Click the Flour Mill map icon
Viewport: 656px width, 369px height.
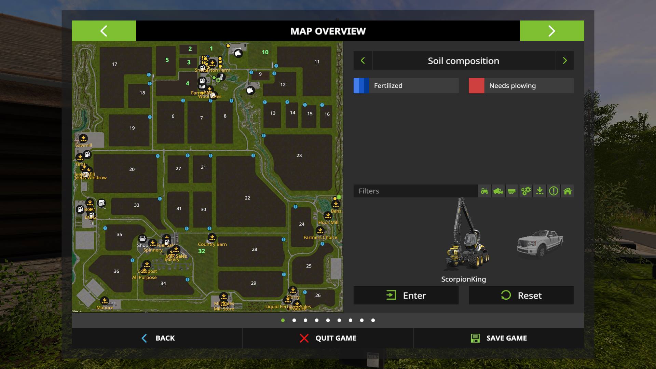tap(328, 216)
